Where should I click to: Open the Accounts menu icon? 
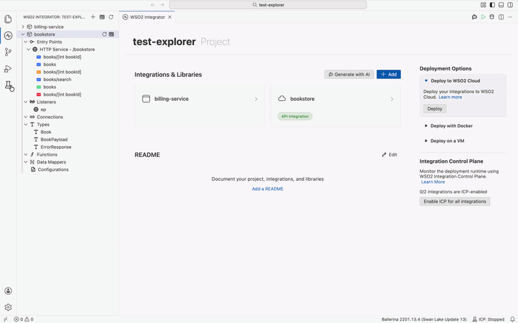pos(8,291)
